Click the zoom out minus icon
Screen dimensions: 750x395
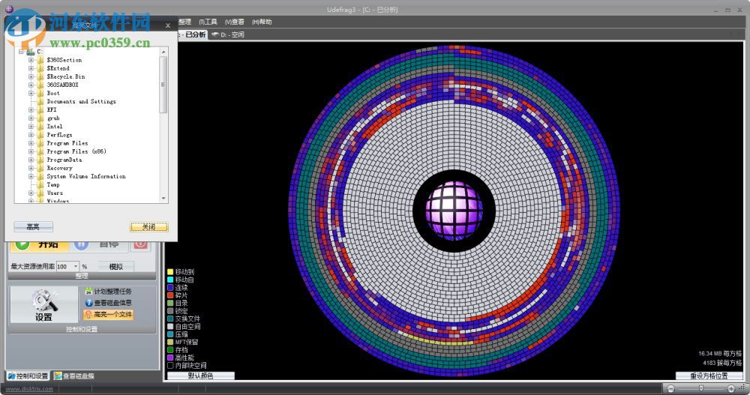(670, 389)
